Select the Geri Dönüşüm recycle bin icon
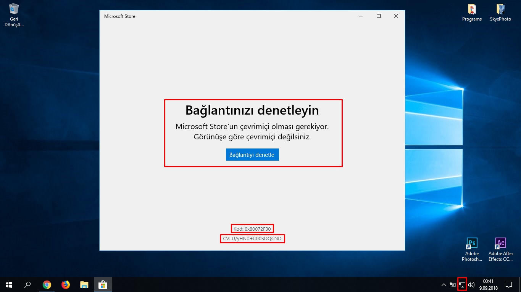Image resolution: width=521 pixels, height=292 pixels. (x=14, y=15)
